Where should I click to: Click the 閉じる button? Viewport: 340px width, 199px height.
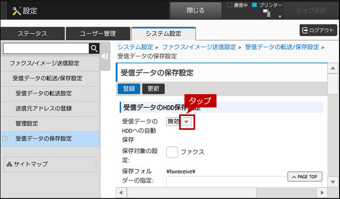(x=196, y=10)
